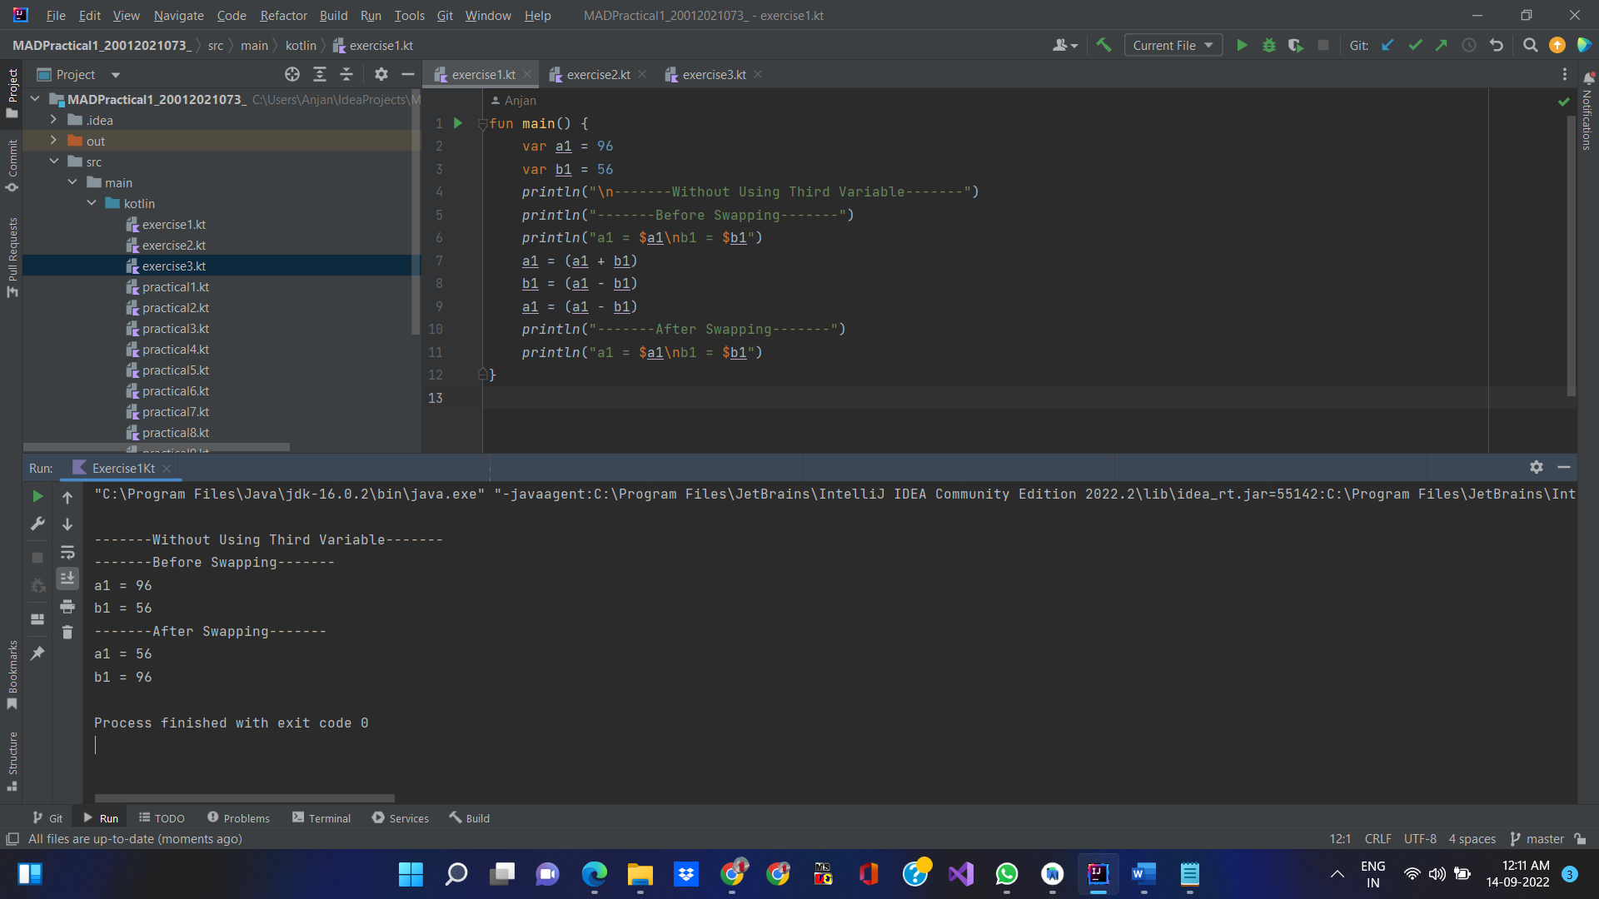Run with Coverage using the shield icon

(x=1296, y=45)
